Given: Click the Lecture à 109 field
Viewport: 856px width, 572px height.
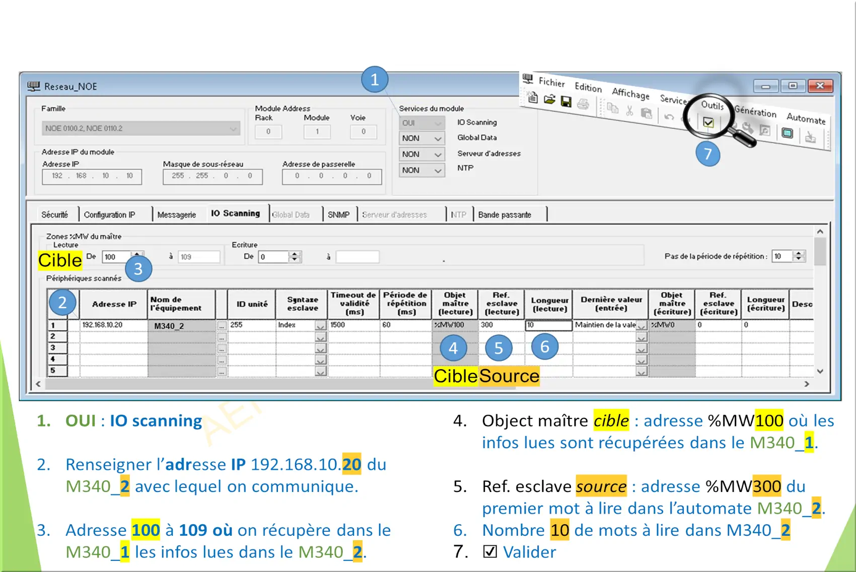Looking at the screenshot, I should click(199, 257).
